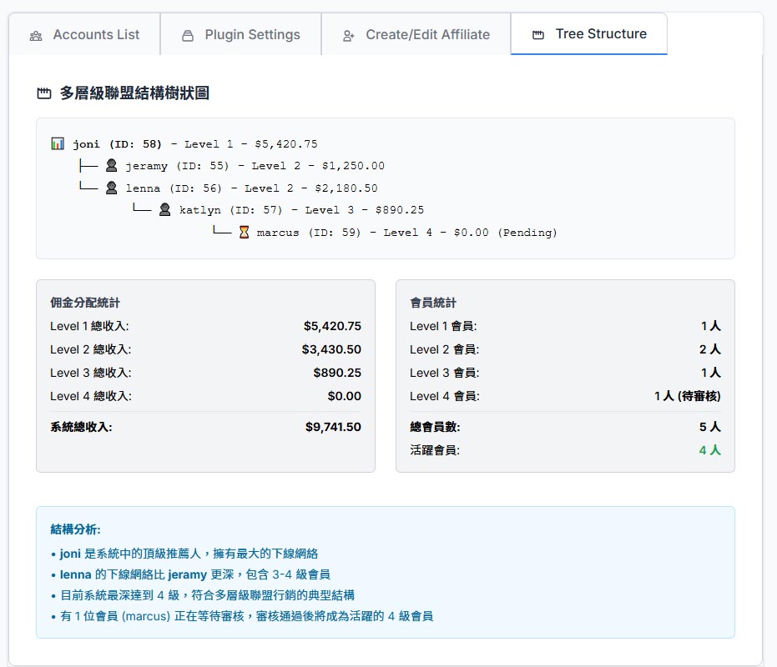
Task: Click the 總會員數 label
Action: (x=435, y=427)
